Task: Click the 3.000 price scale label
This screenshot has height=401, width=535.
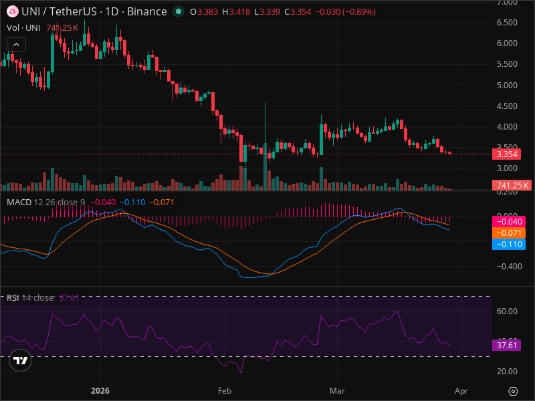Action: coord(507,168)
